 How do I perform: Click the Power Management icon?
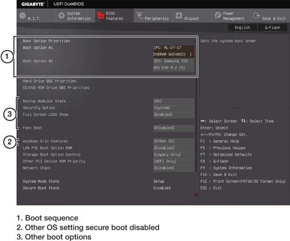pyautogui.click(x=218, y=15)
